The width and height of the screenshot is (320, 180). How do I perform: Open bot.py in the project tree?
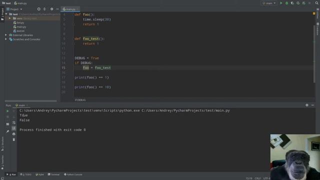tap(19, 22)
